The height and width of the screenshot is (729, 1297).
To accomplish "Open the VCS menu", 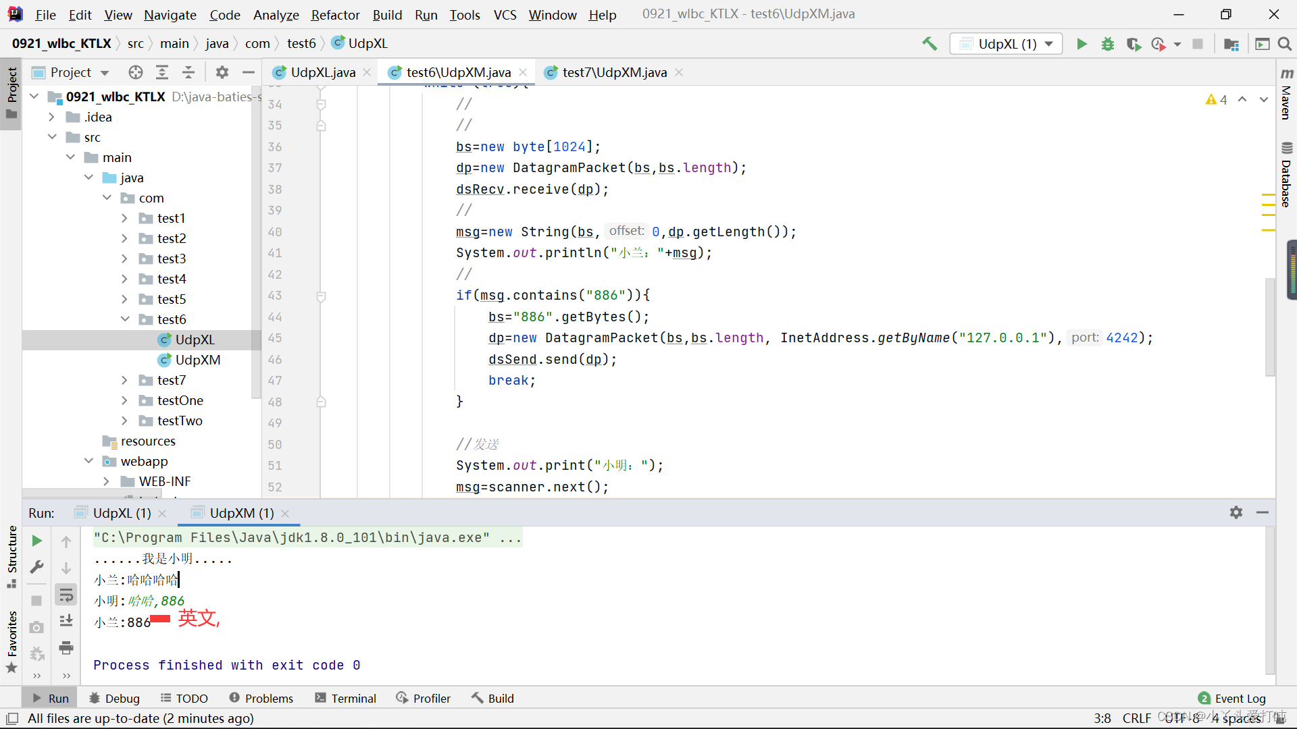I will pos(505,14).
